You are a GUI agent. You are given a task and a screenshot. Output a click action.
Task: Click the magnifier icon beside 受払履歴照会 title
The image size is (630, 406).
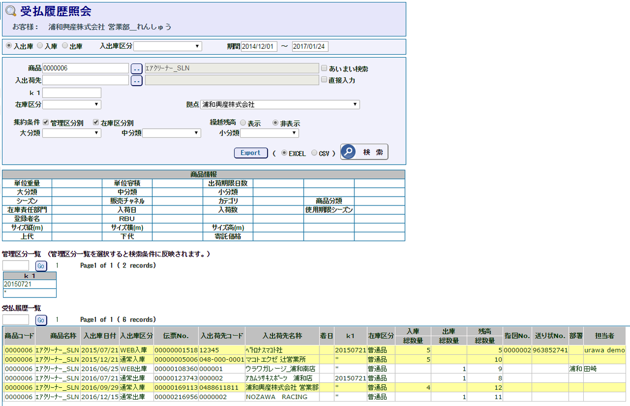point(11,11)
